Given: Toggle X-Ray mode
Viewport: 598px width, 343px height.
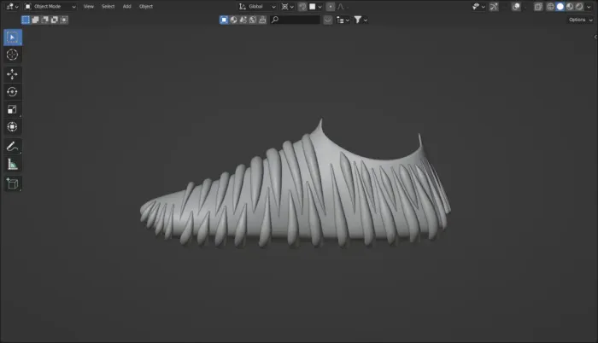Looking at the screenshot, I should point(538,7).
